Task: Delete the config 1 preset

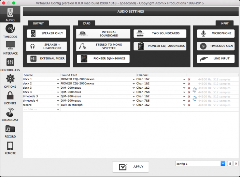Action: coord(236,164)
